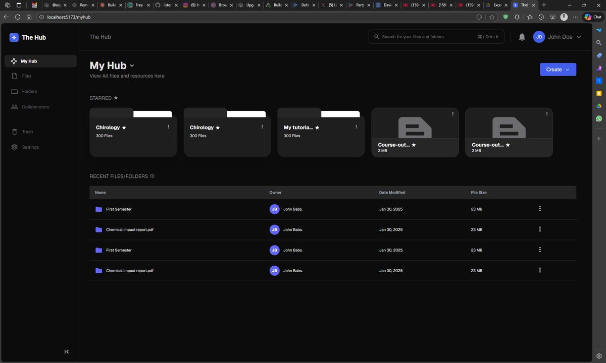Click the Telegram icon in browser sidebar
606x363 pixels.
click(x=598, y=31)
